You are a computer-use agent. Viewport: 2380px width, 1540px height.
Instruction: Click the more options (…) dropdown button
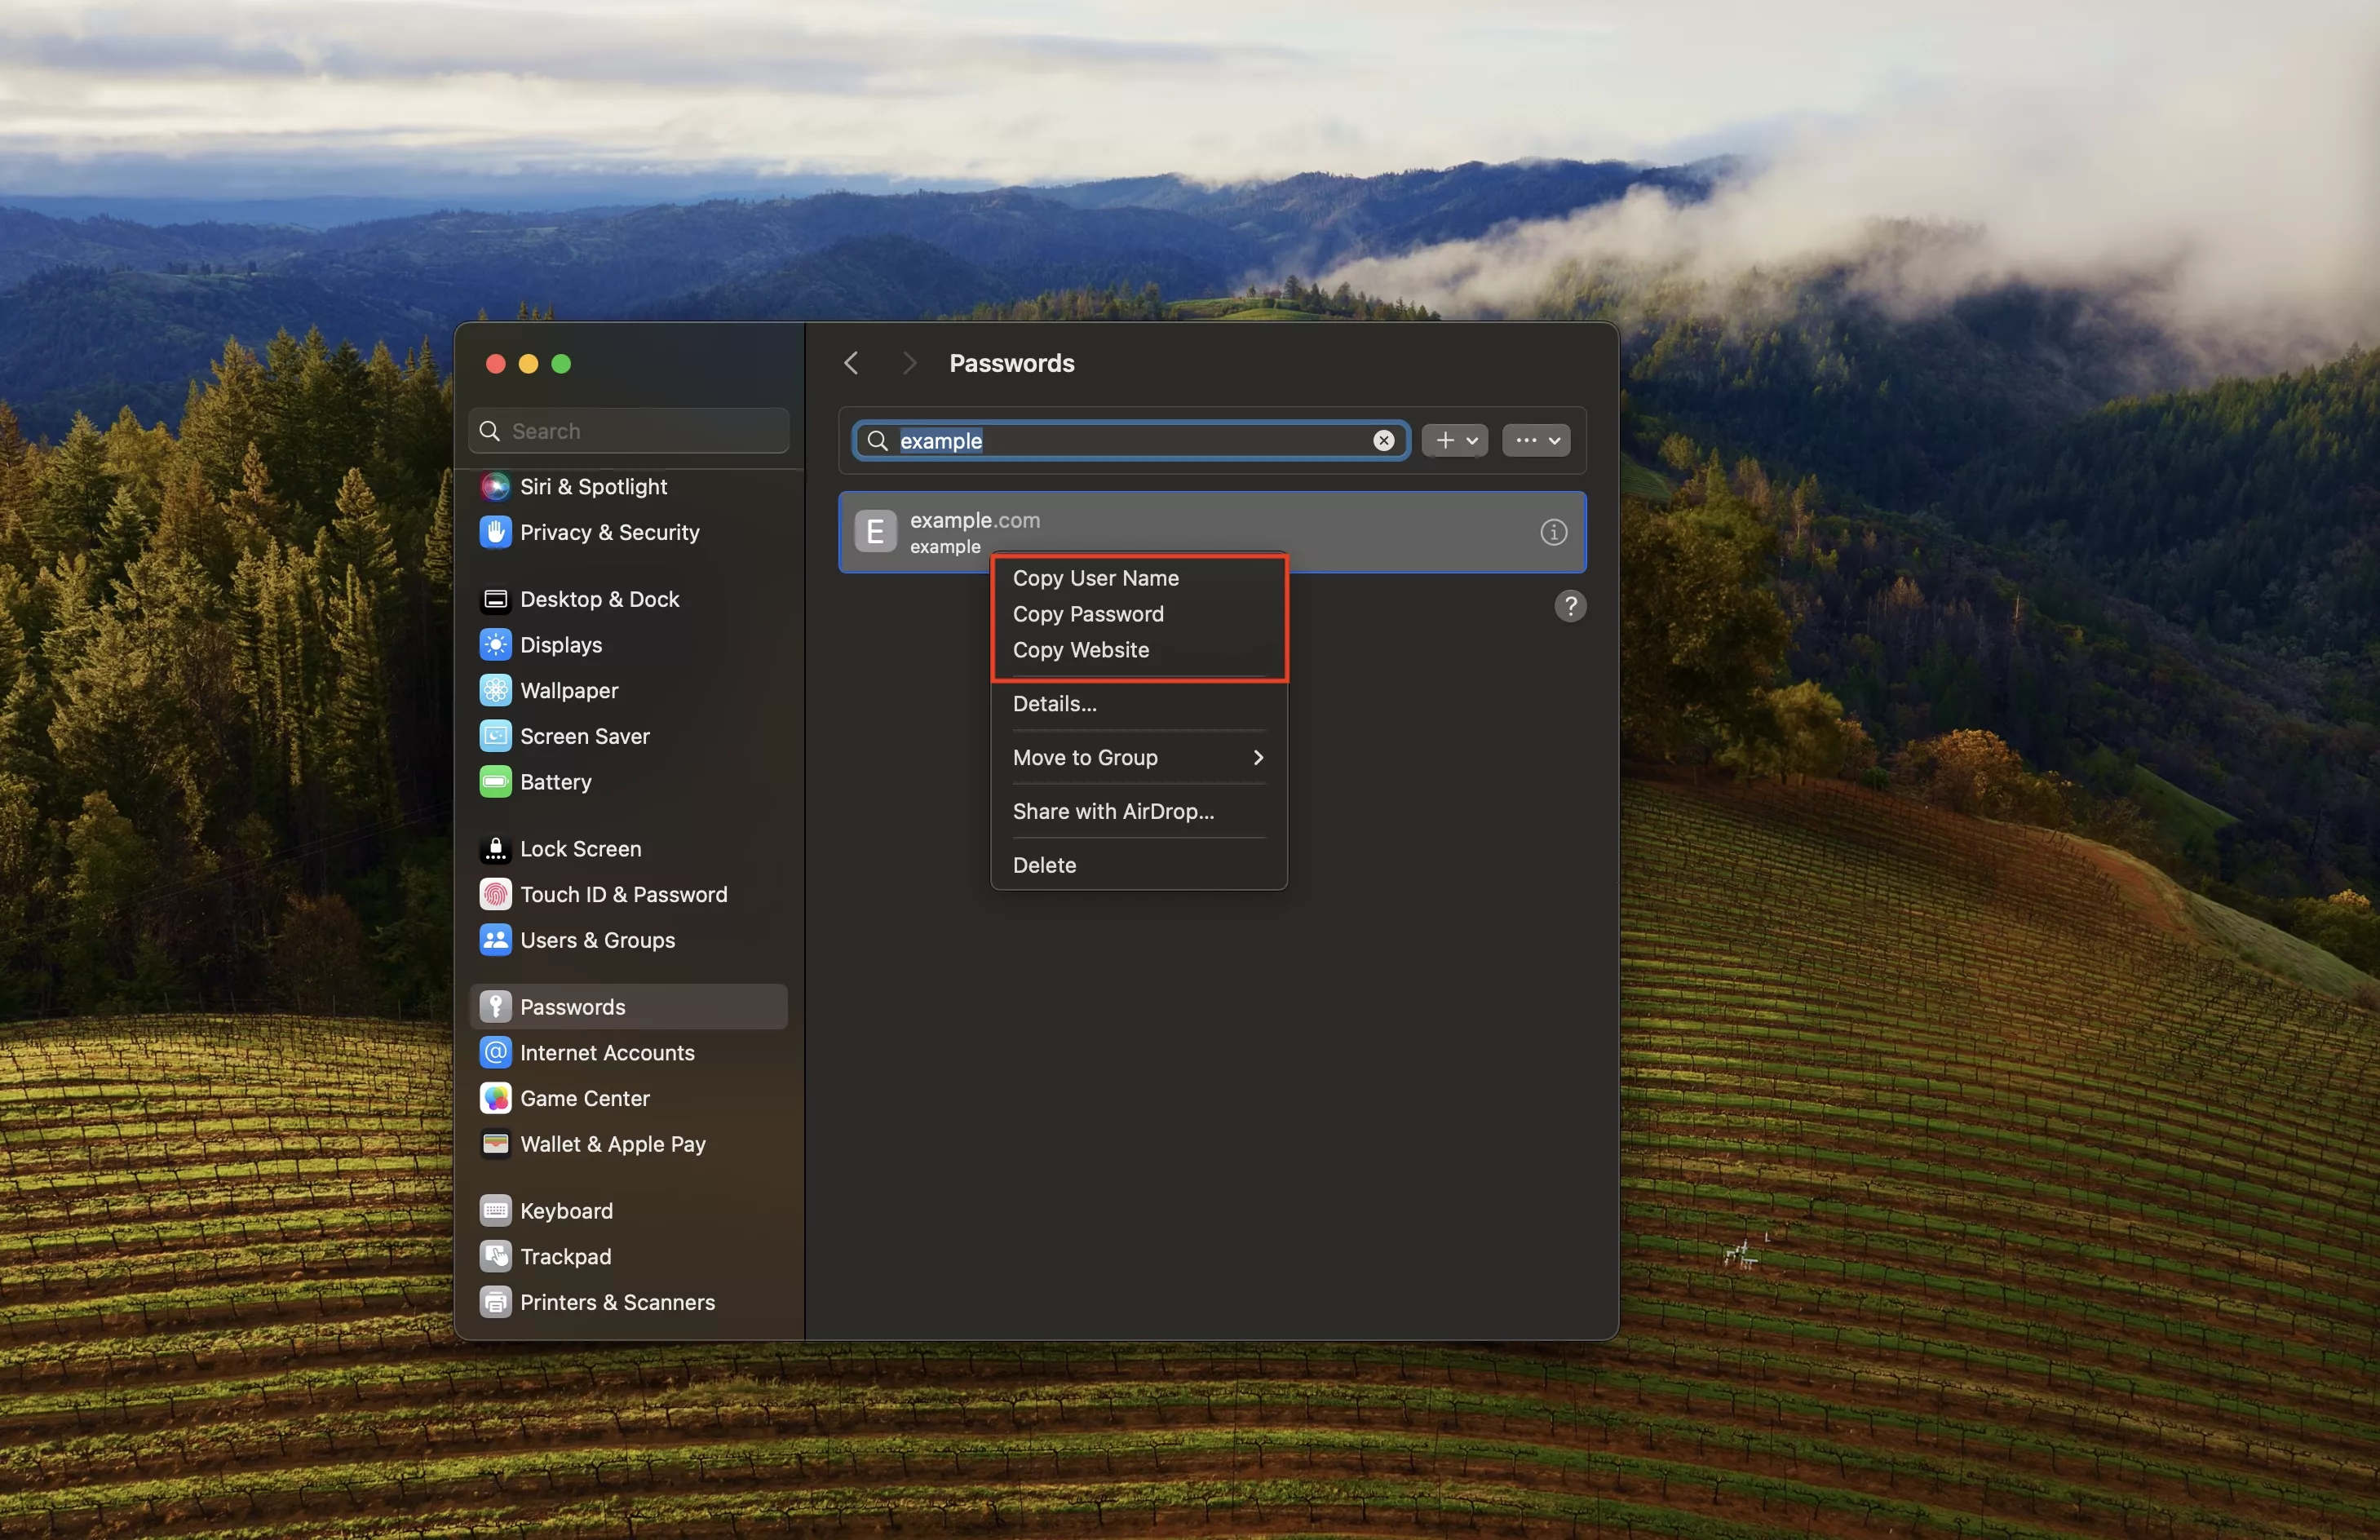(x=1533, y=440)
